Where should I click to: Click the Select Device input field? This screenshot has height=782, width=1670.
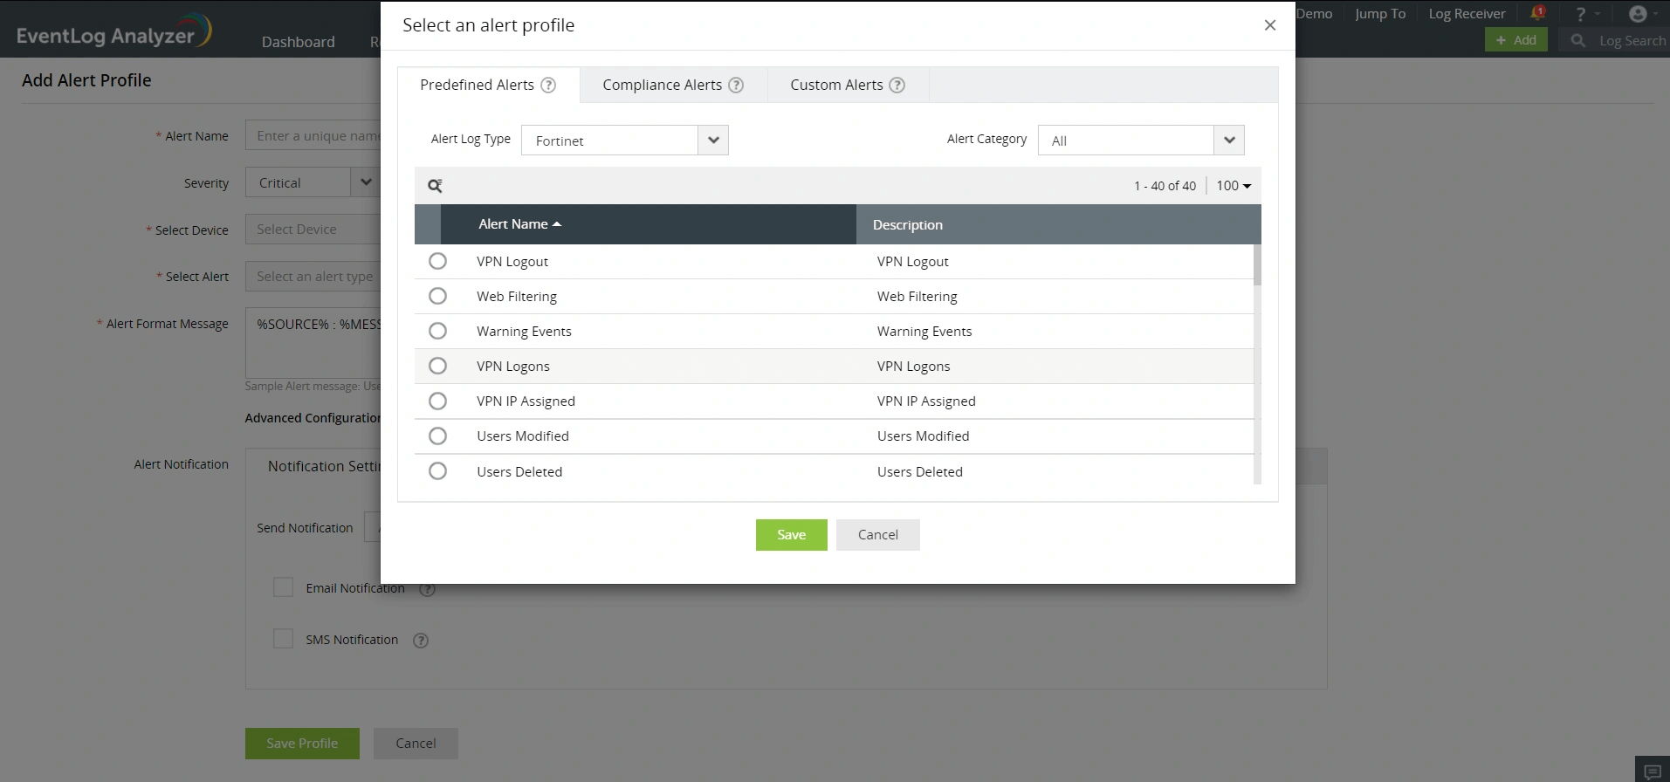pos(313,230)
